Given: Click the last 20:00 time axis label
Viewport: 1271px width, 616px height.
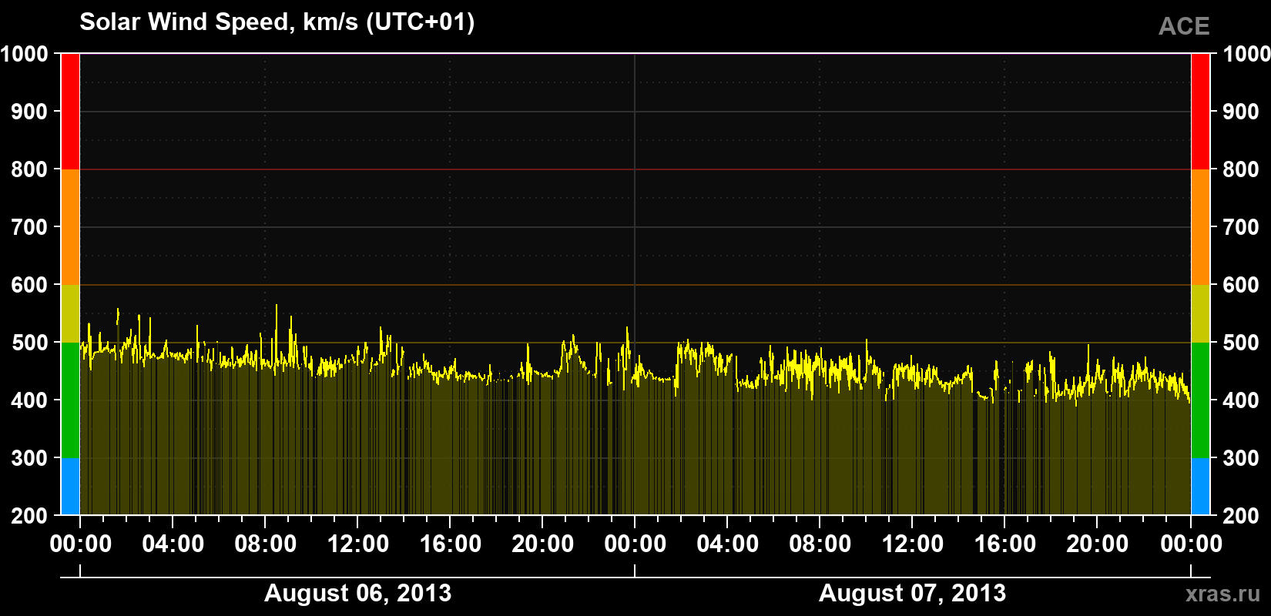Looking at the screenshot, I should pyautogui.click(x=1098, y=544).
